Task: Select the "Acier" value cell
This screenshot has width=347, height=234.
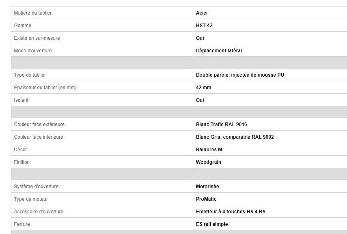Action: [x=202, y=13]
